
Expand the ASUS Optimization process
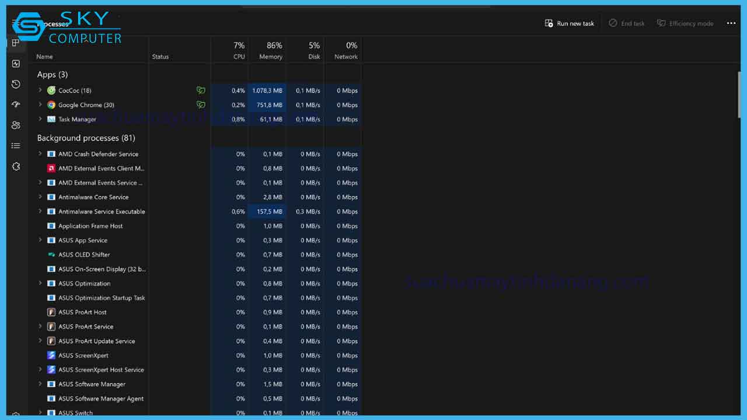pos(40,283)
